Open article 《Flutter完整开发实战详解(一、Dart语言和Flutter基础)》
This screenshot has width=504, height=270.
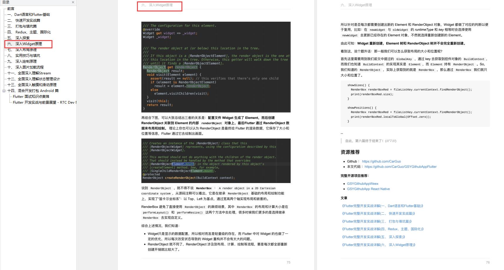click(x=382, y=206)
